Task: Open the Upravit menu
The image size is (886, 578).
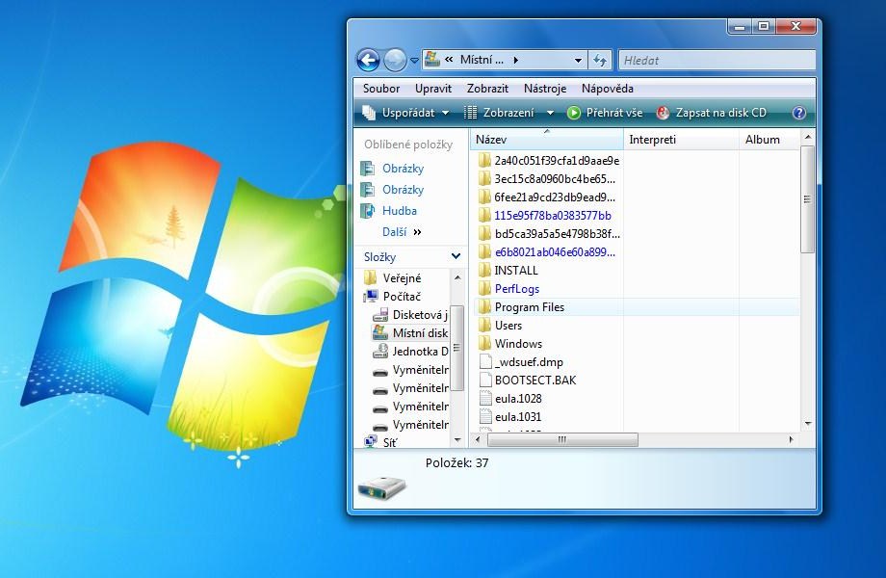Action: [433, 88]
